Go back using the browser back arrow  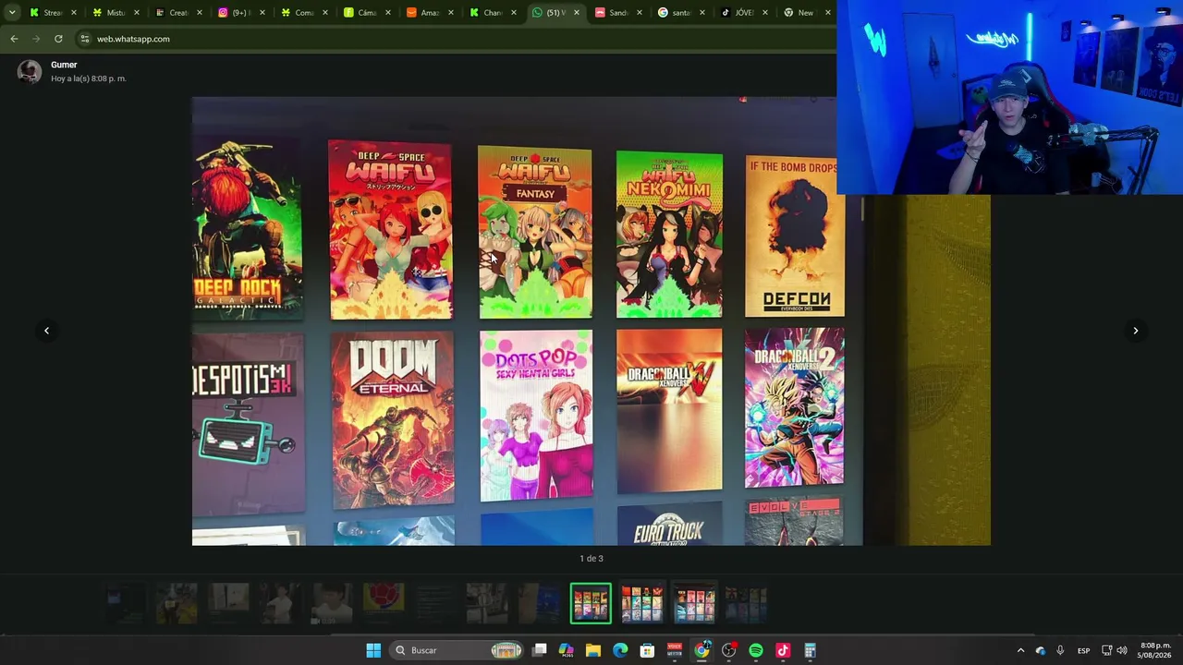click(x=14, y=39)
